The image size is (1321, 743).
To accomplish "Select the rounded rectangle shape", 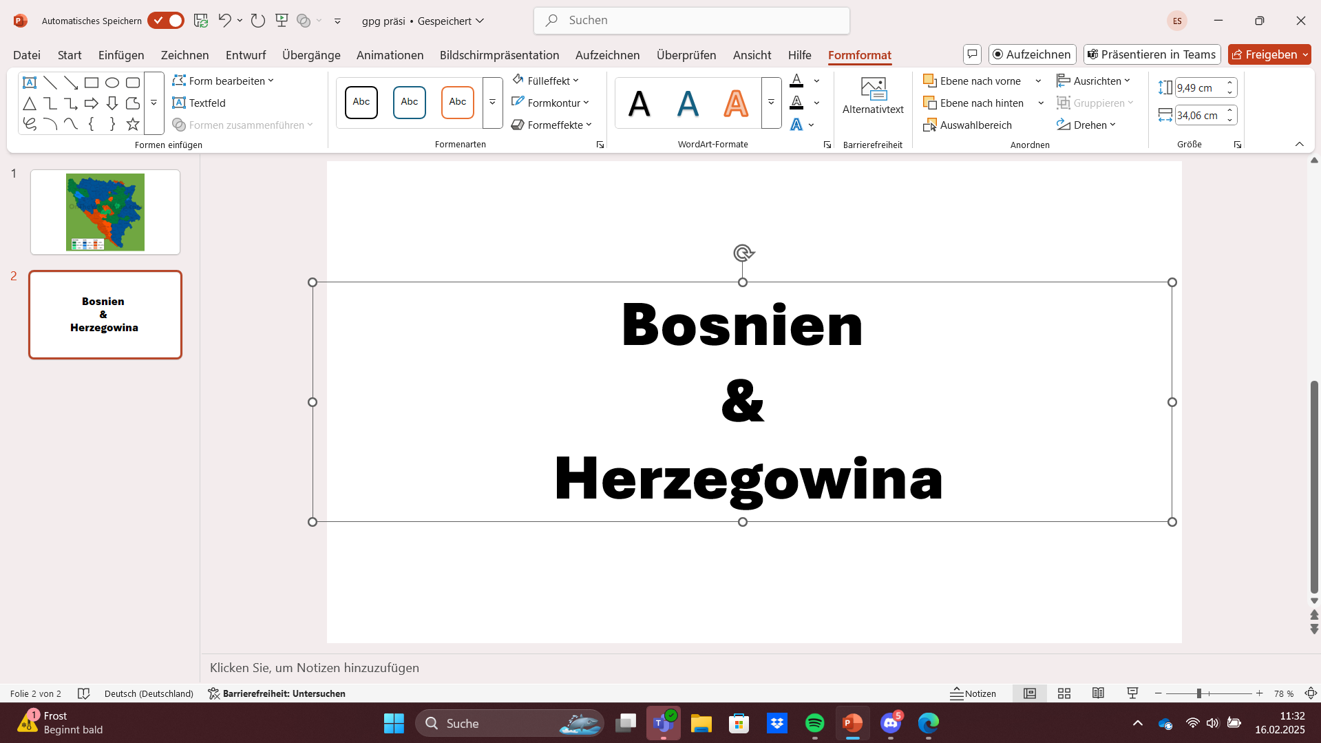I will 133,83.
